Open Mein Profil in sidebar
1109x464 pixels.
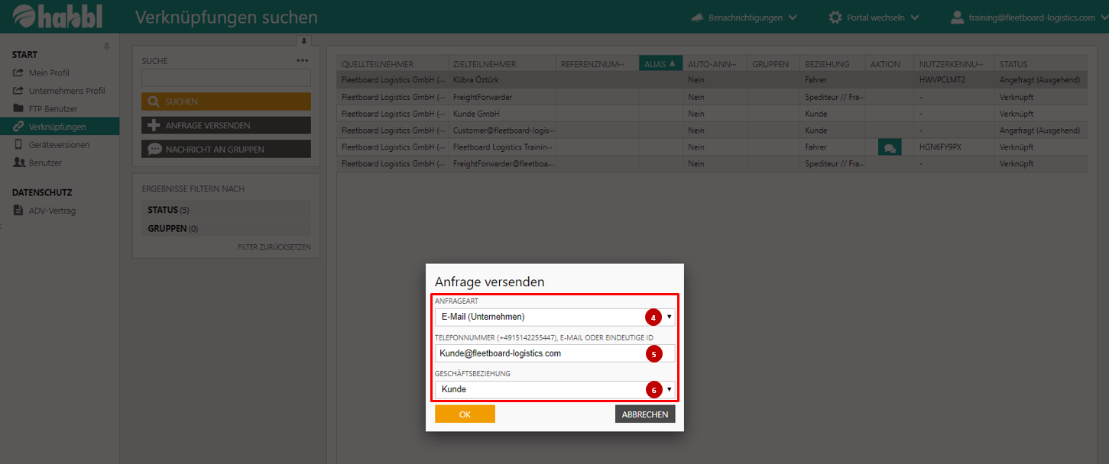click(49, 72)
